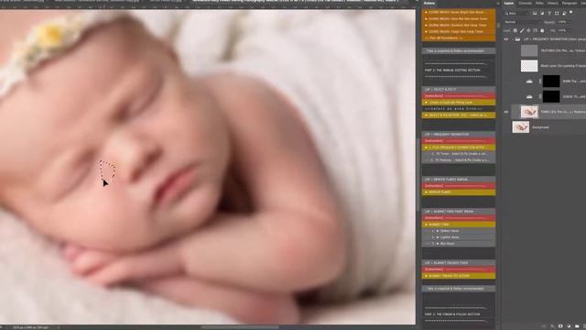The width and height of the screenshot is (586, 330).
Task: Expand the Lighten Areas action
Action: (438, 237)
